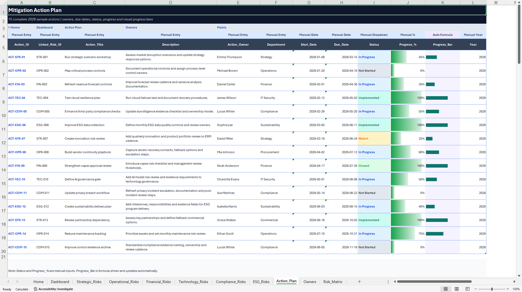Click the vertical scrollbar thumb
The height and width of the screenshot is (292, 522).
(519, 34)
